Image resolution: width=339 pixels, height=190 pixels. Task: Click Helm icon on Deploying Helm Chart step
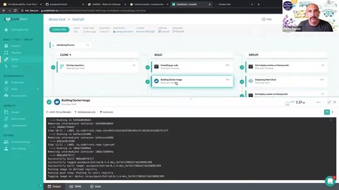[x=251, y=81]
